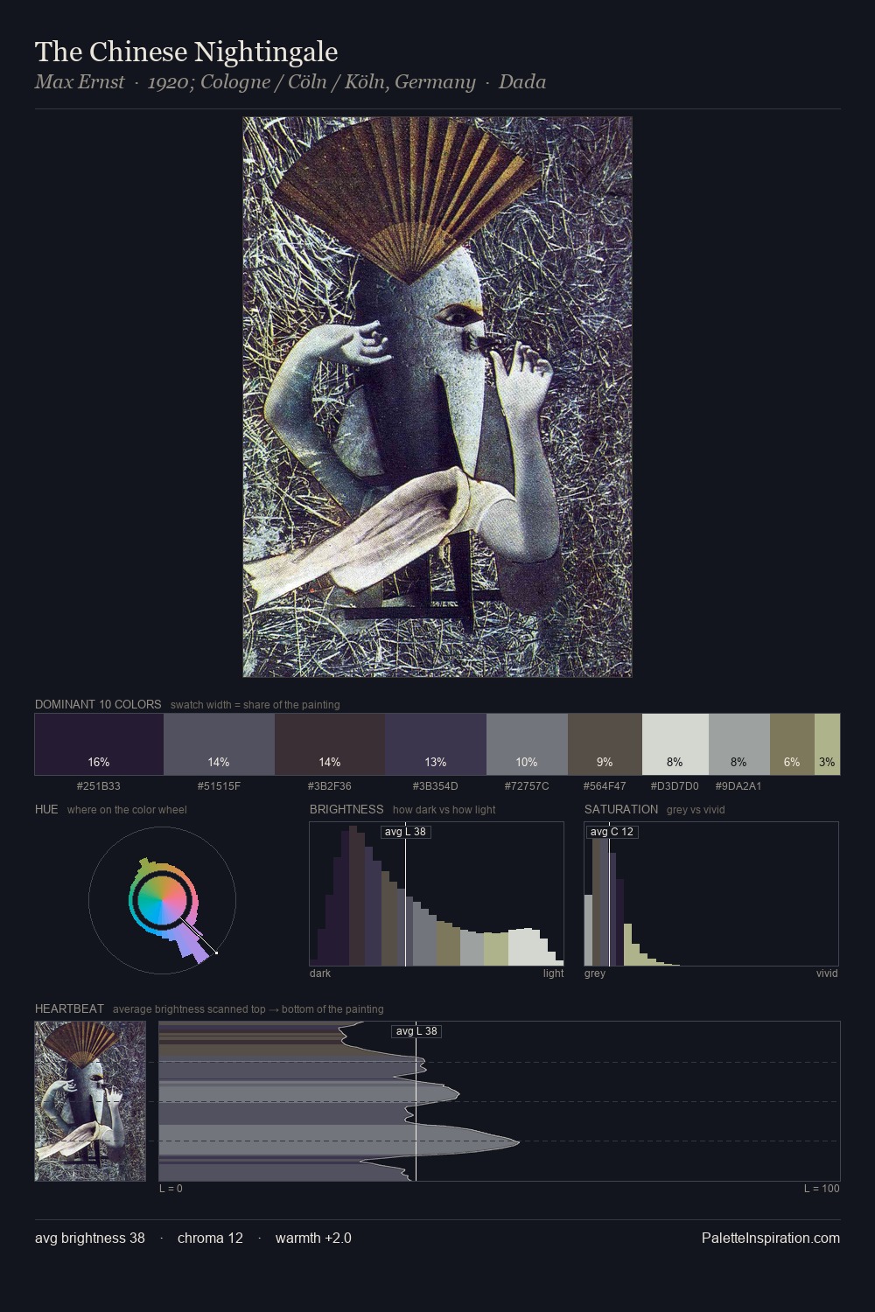Click the warmth +2.0 footer stat
This screenshot has width=875, height=1312.
coord(313,1238)
